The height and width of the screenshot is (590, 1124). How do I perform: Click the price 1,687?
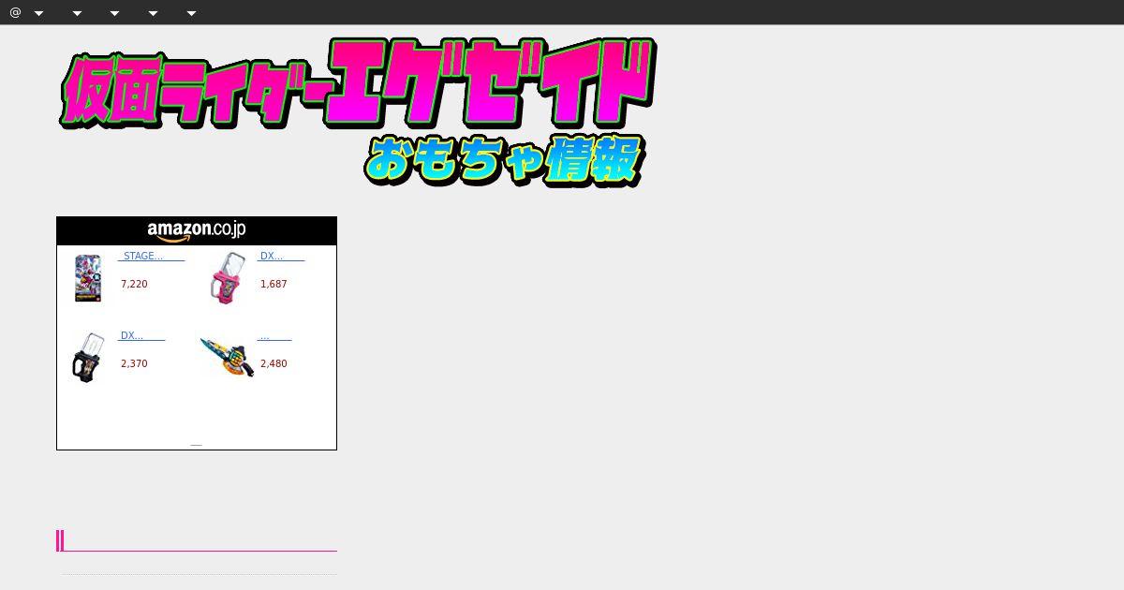(x=274, y=284)
